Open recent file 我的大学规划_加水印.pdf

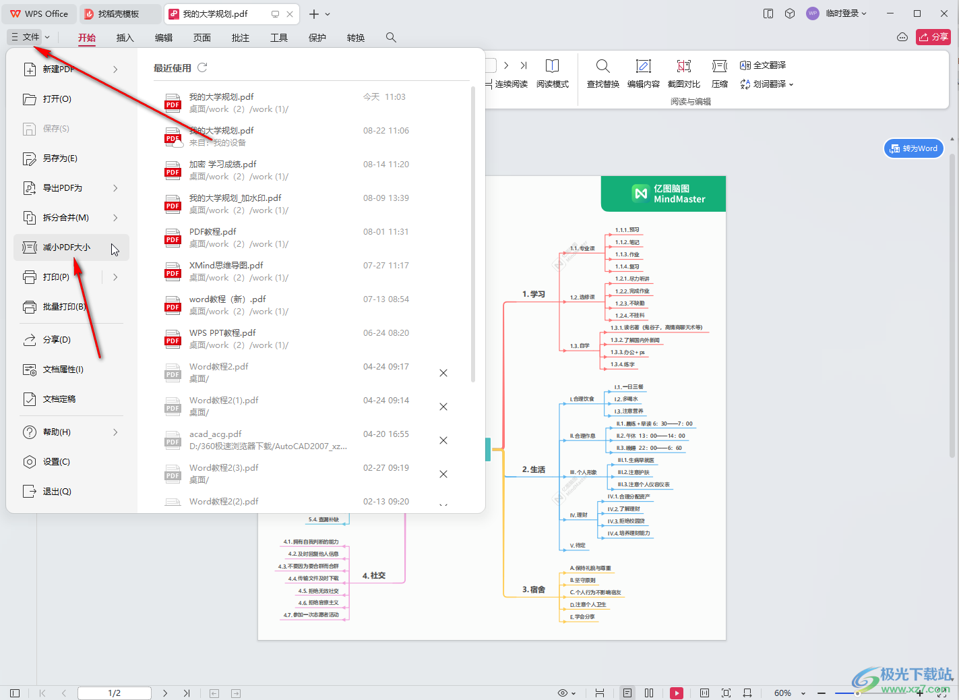click(310, 204)
